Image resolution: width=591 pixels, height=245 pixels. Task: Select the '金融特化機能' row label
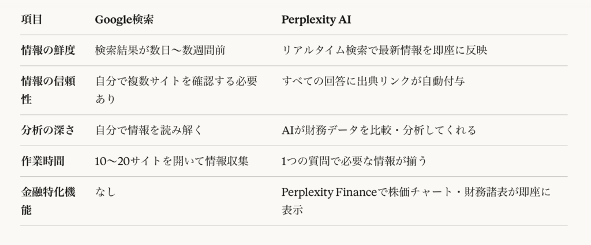click(x=48, y=192)
